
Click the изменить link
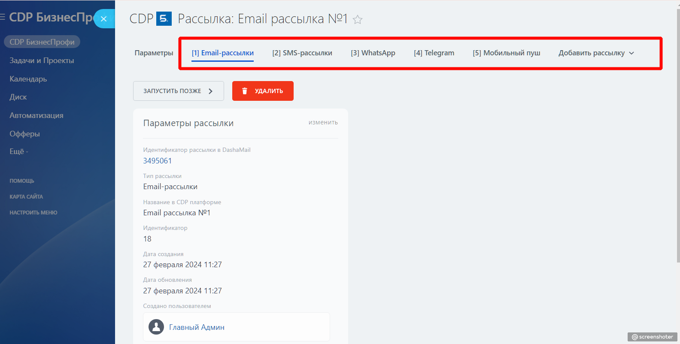[x=323, y=122]
